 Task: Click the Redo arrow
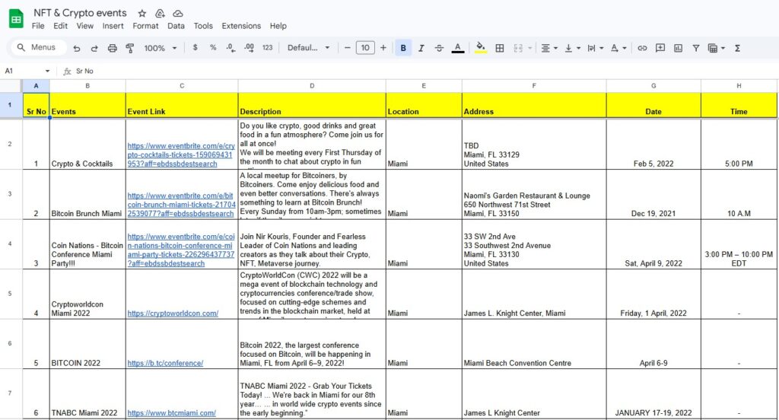pyautogui.click(x=94, y=48)
